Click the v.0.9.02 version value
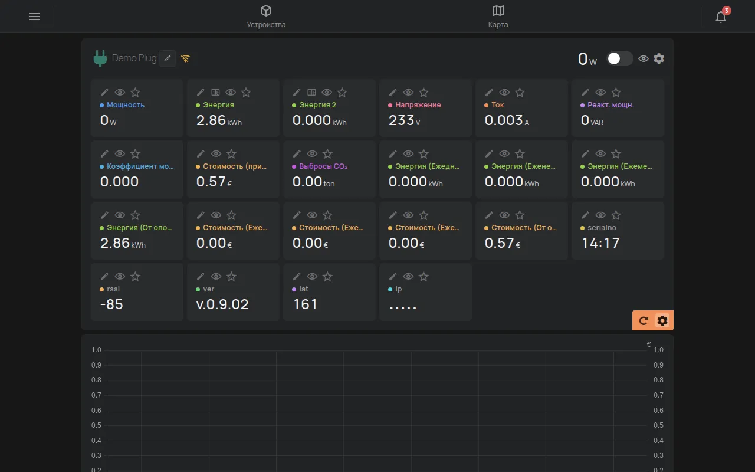This screenshot has width=755, height=472. coord(222,304)
